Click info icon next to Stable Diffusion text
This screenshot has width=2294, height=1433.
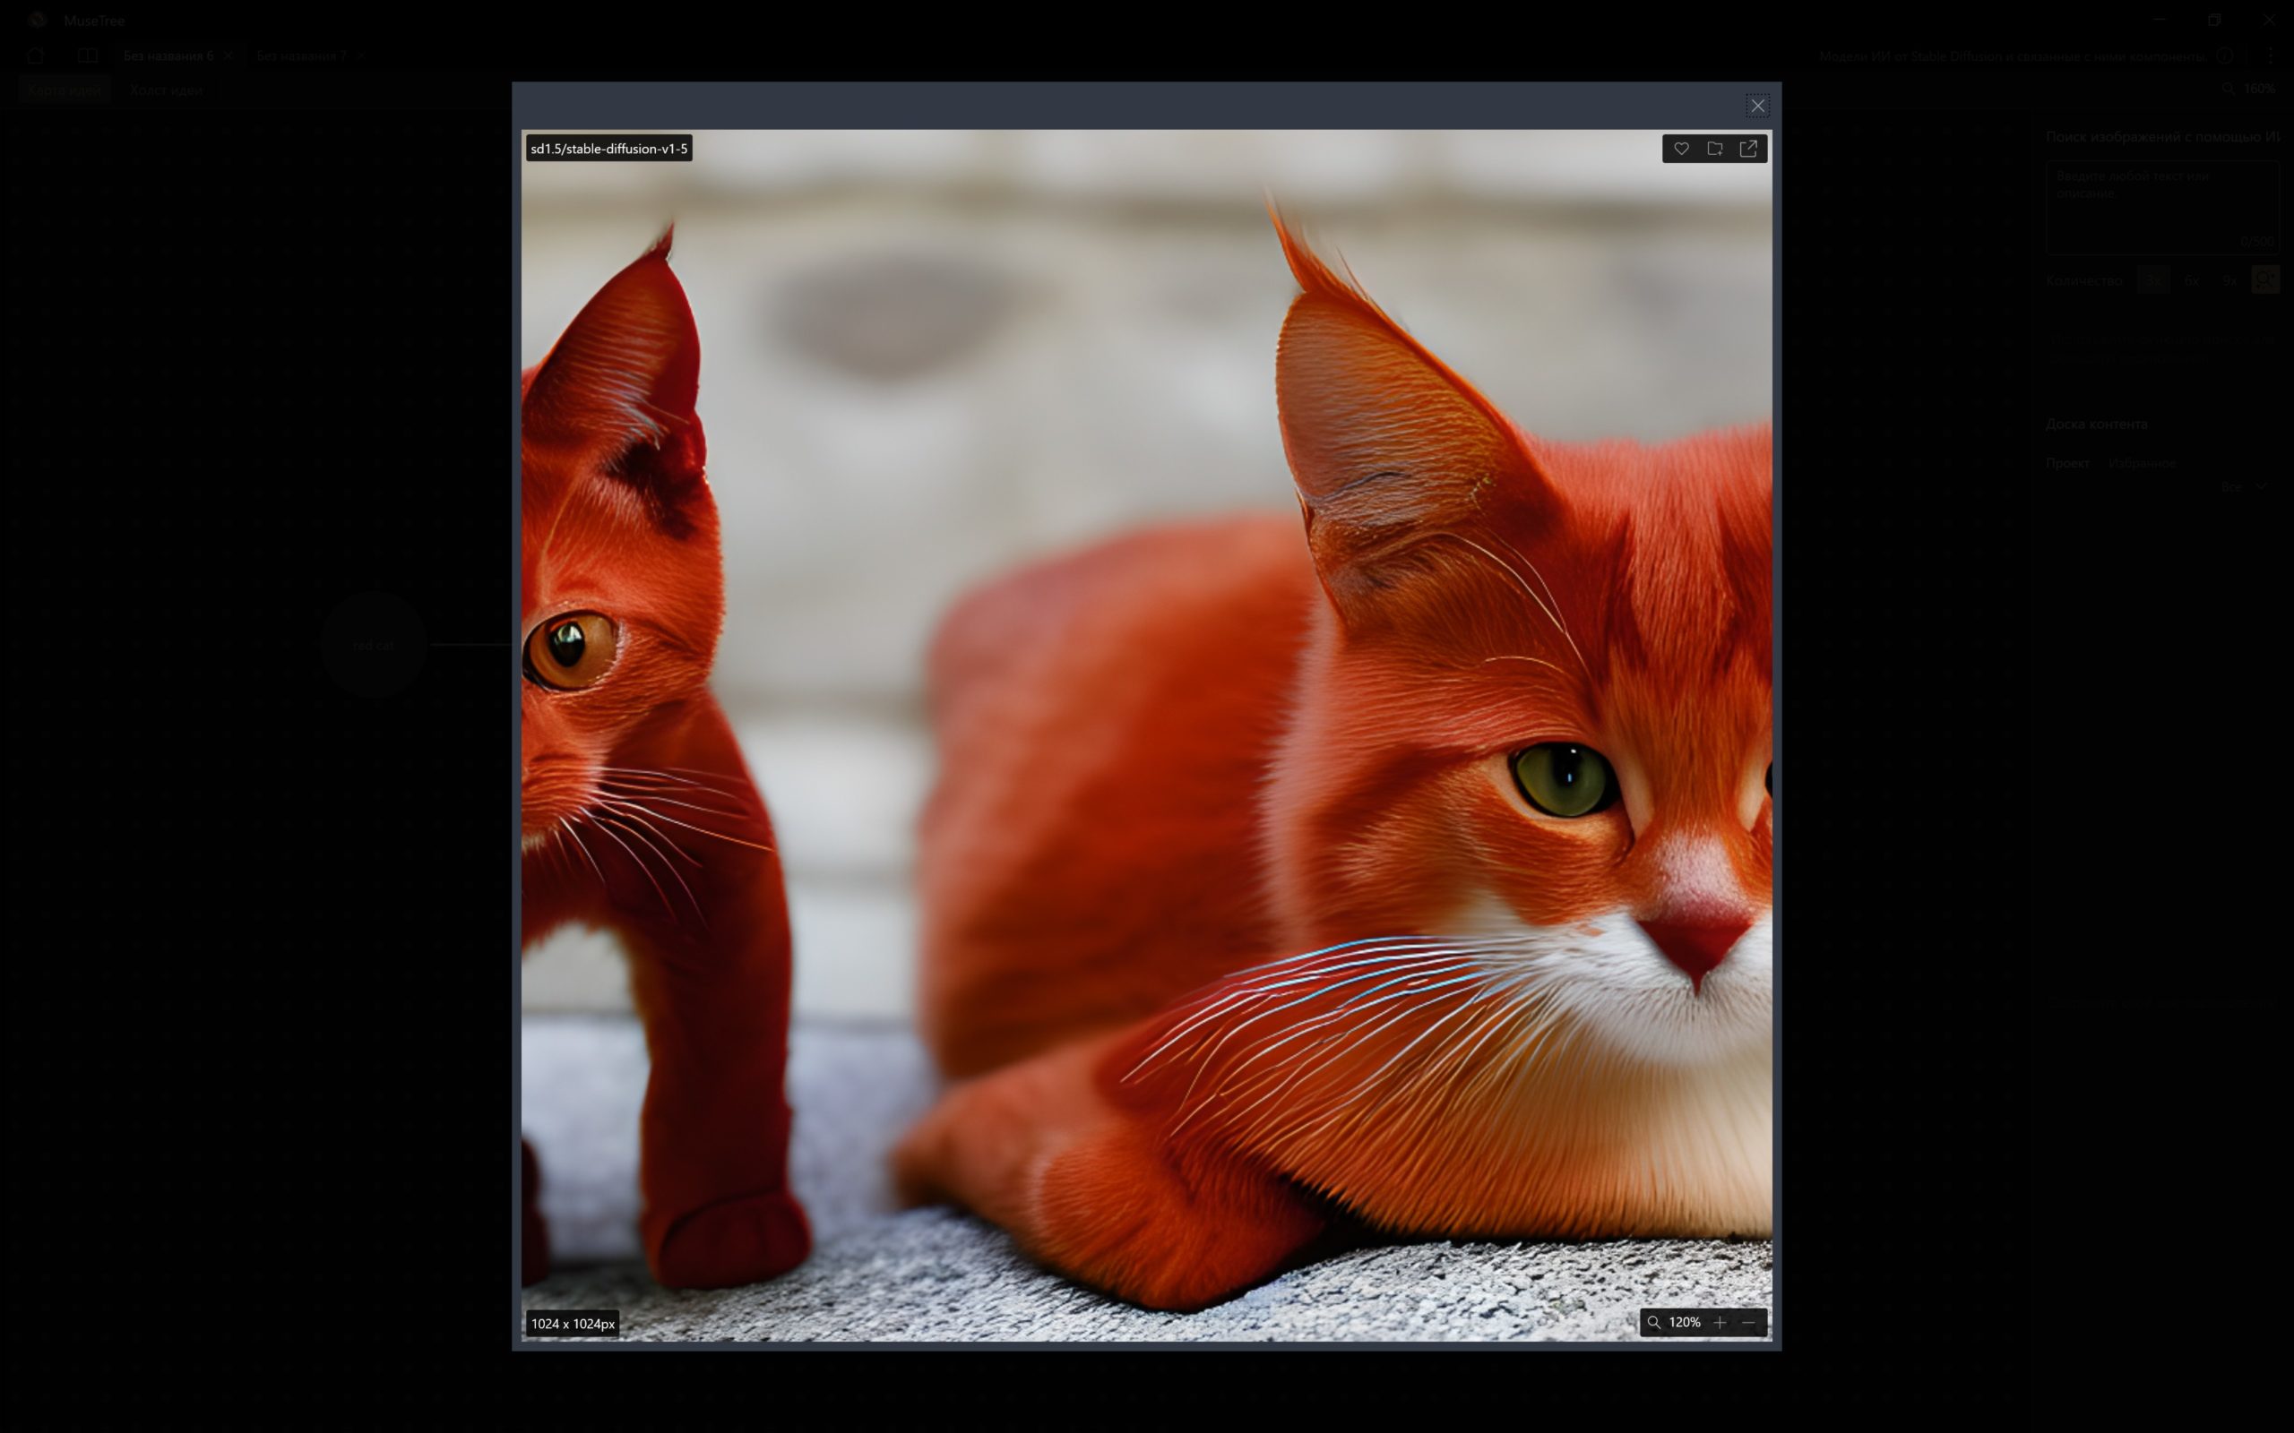[2225, 56]
